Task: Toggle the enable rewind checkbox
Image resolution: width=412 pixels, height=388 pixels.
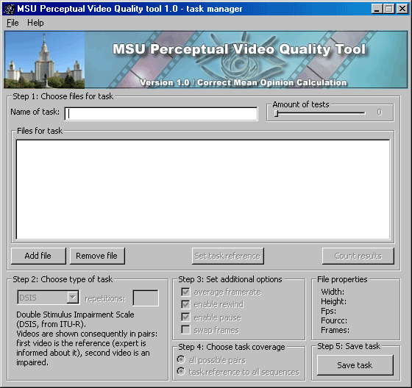Action: 185,304
